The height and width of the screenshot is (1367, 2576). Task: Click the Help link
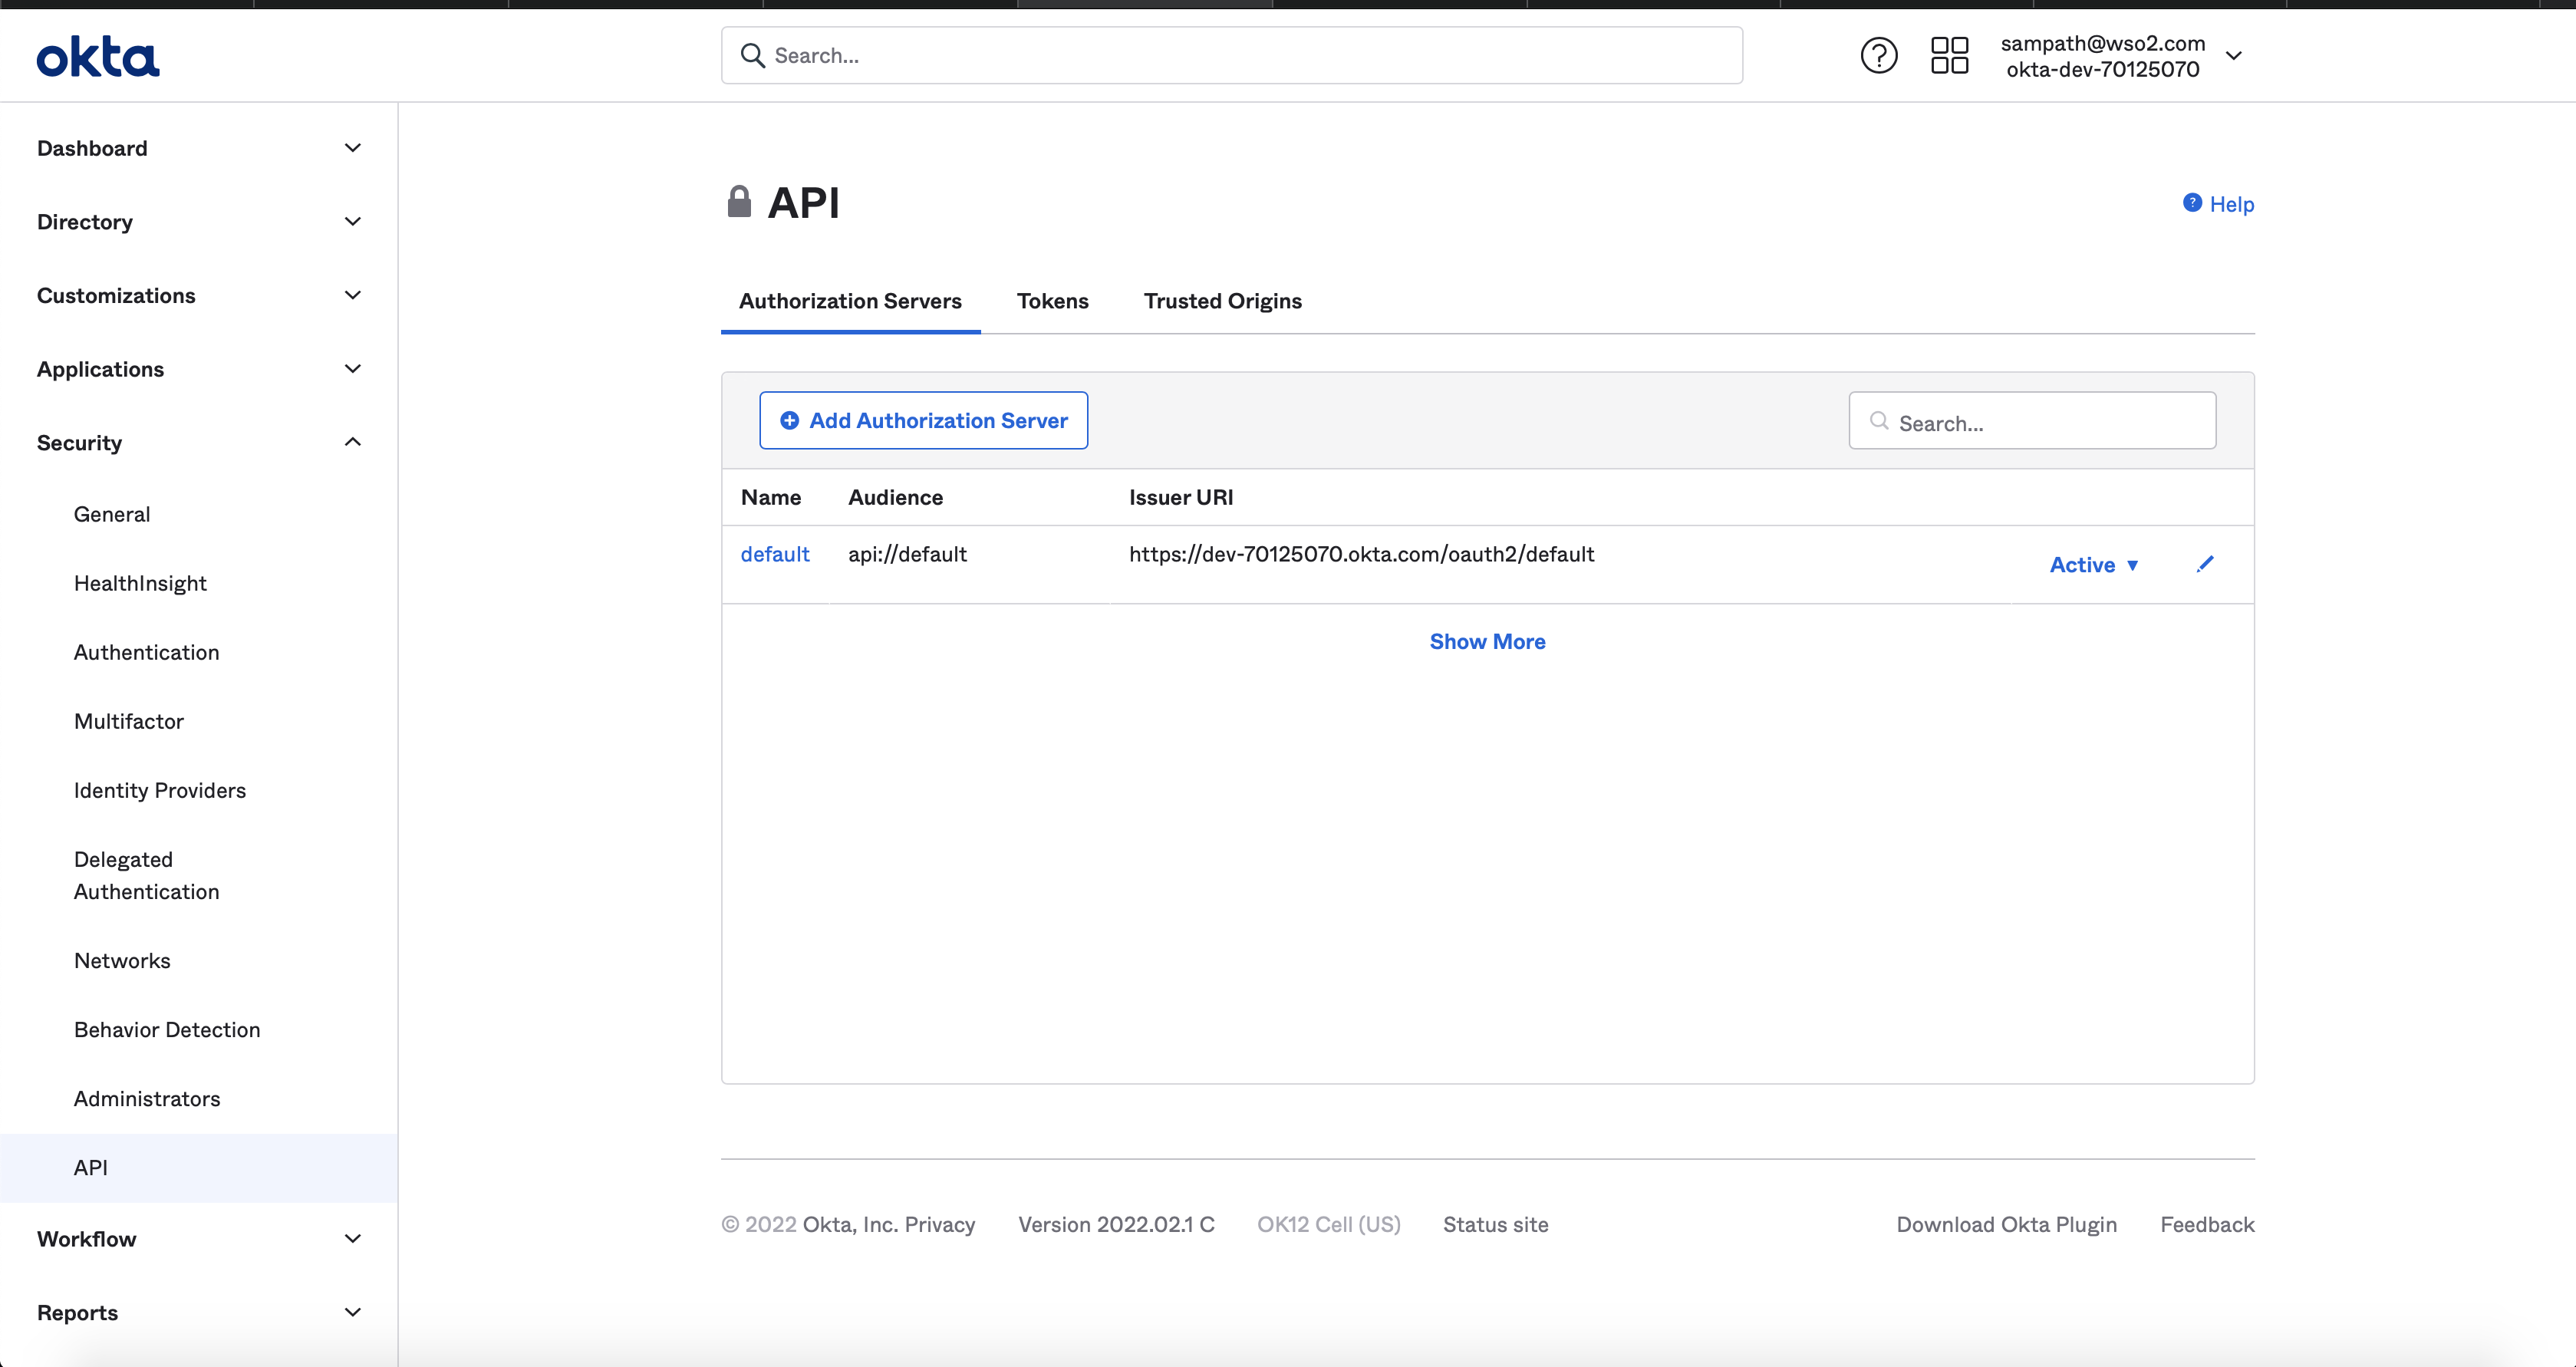[2231, 204]
